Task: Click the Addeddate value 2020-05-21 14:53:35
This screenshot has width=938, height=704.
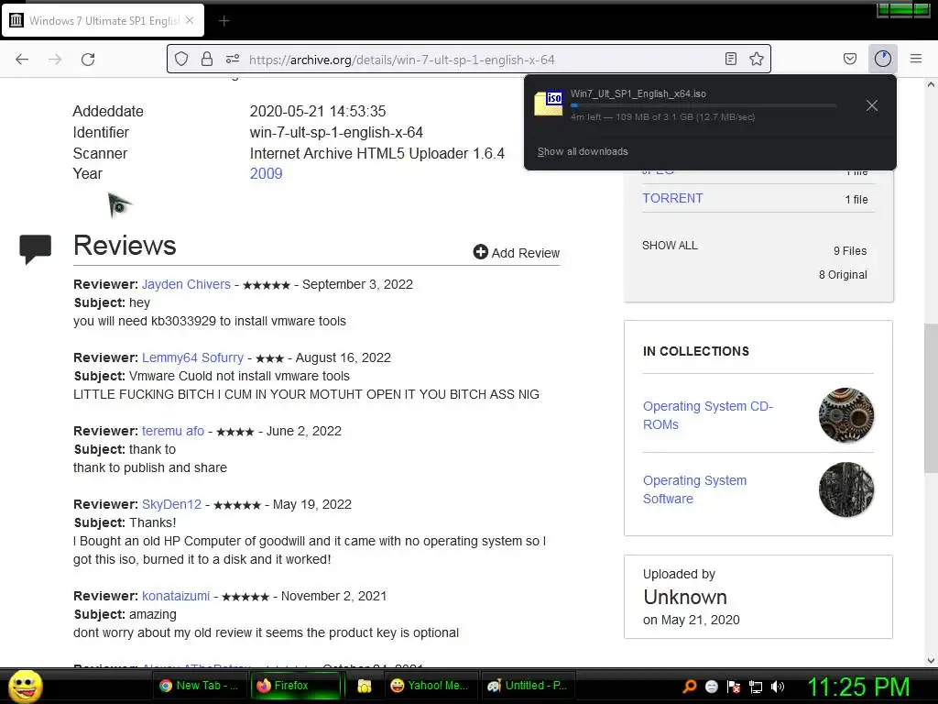Action: point(318,111)
